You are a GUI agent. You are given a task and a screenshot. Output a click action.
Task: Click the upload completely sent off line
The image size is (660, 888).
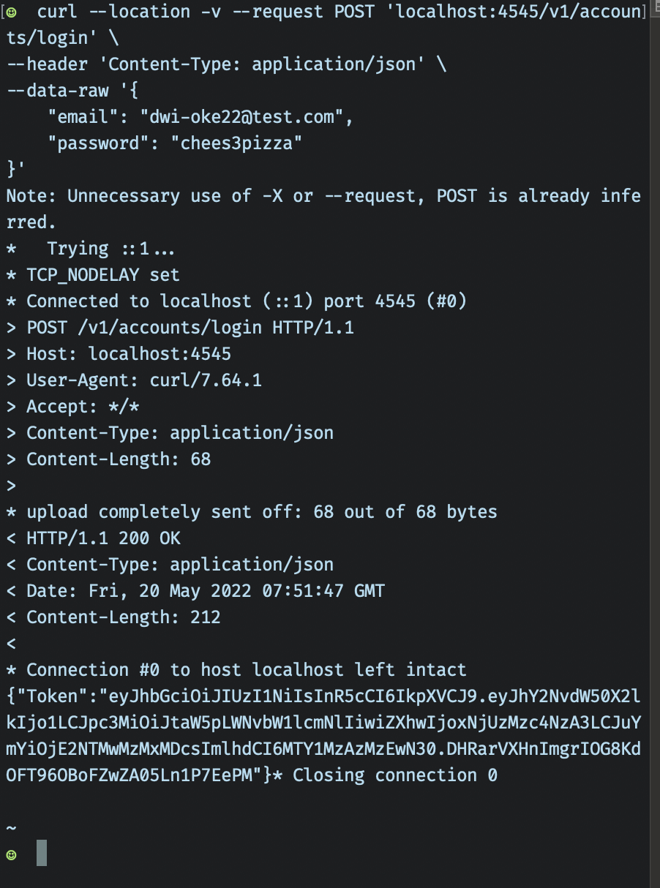click(x=261, y=512)
